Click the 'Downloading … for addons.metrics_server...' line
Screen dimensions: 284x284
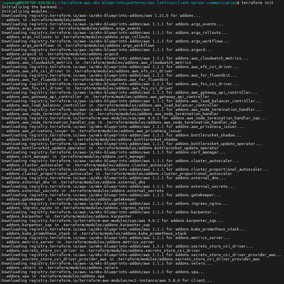pyautogui.click(x=116, y=238)
